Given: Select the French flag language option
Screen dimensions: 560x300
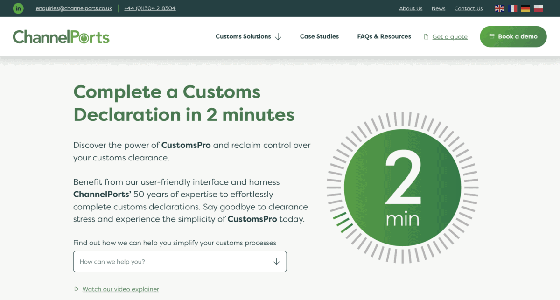Looking at the screenshot, I should (x=512, y=8).
